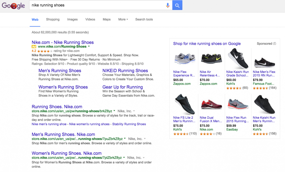Click the $60.00 price

(x=231, y=80)
